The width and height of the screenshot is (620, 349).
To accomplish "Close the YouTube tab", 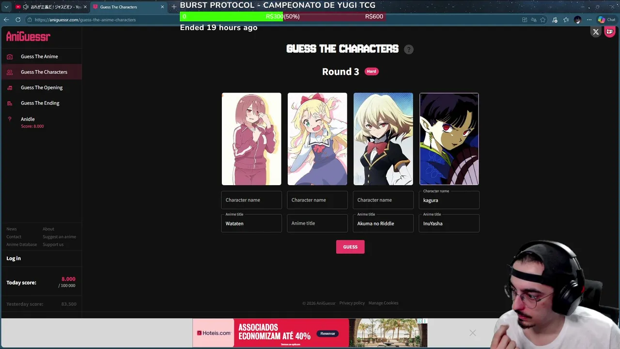I will pos(85,7).
